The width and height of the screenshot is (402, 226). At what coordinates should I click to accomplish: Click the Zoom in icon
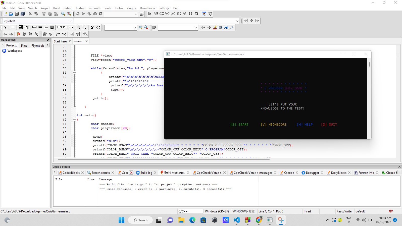click(79, 28)
